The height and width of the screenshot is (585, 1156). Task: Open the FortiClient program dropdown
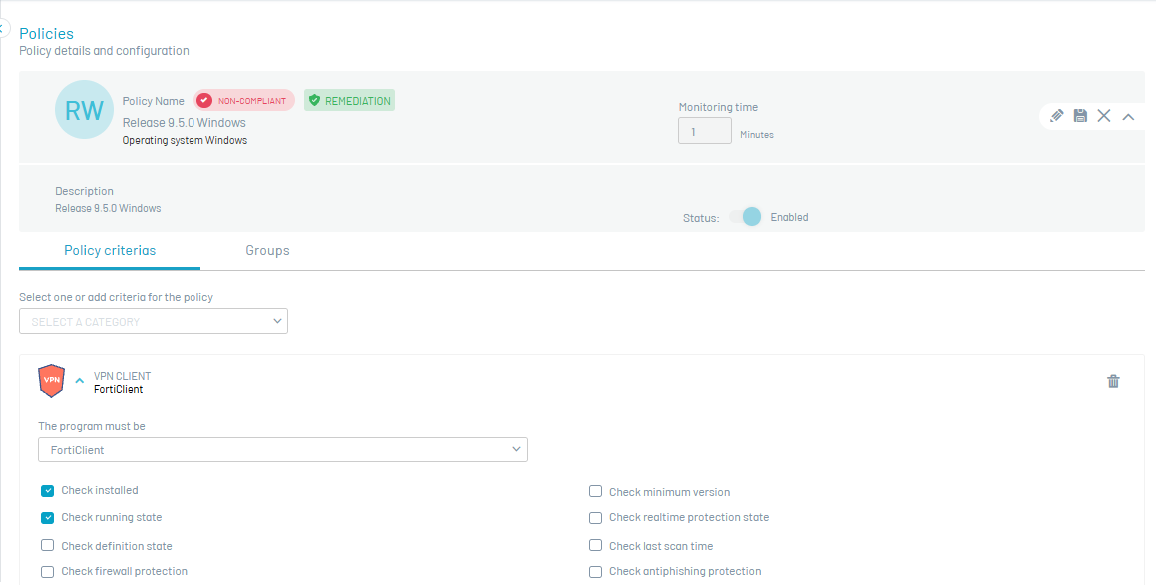click(x=282, y=450)
